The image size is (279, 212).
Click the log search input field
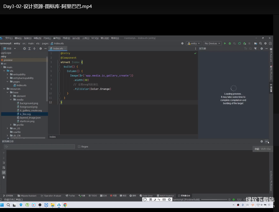pos(39,147)
